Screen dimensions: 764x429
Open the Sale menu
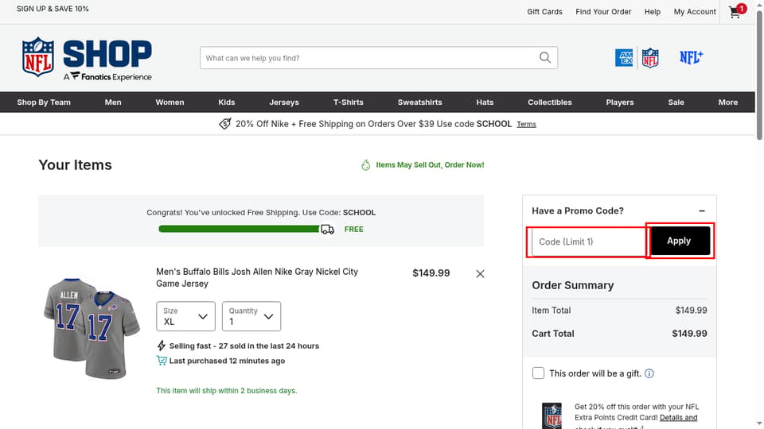pyautogui.click(x=676, y=102)
